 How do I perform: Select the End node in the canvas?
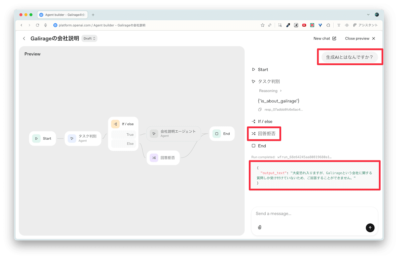(x=222, y=134)
